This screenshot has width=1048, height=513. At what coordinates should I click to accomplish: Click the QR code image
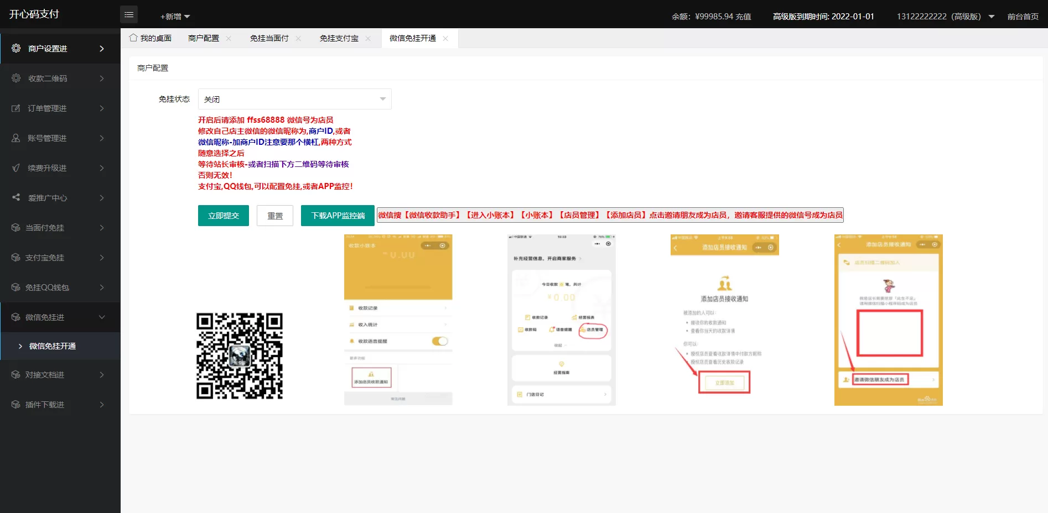pos(239,356)
